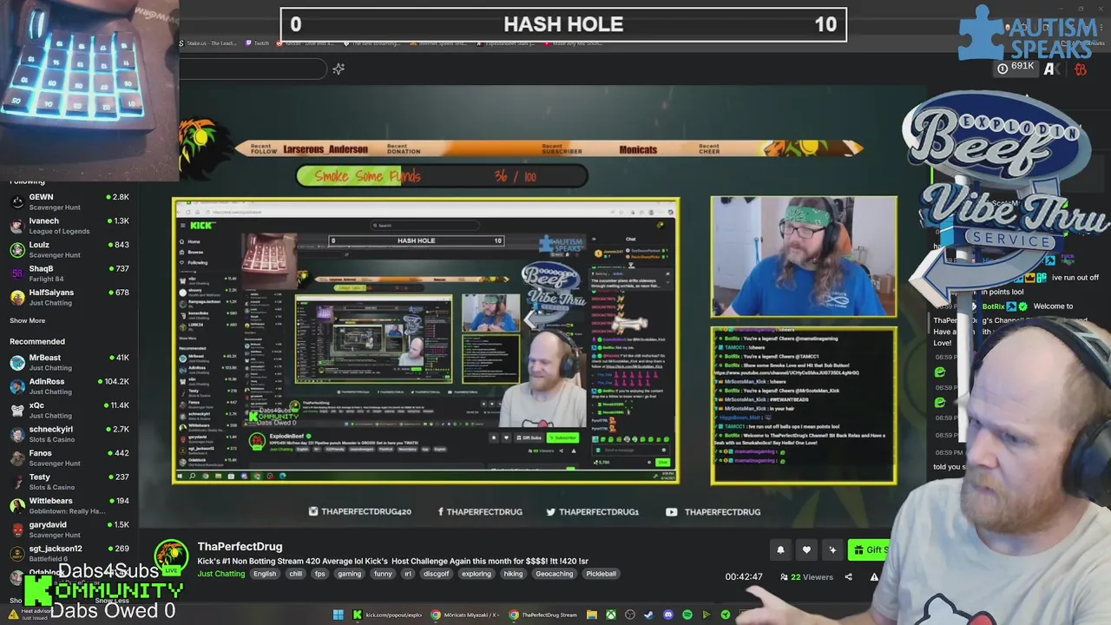Select the chill tag

(x=296, y=574)
